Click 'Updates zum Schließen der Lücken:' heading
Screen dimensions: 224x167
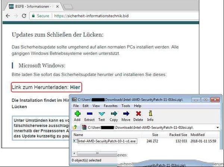57,35
